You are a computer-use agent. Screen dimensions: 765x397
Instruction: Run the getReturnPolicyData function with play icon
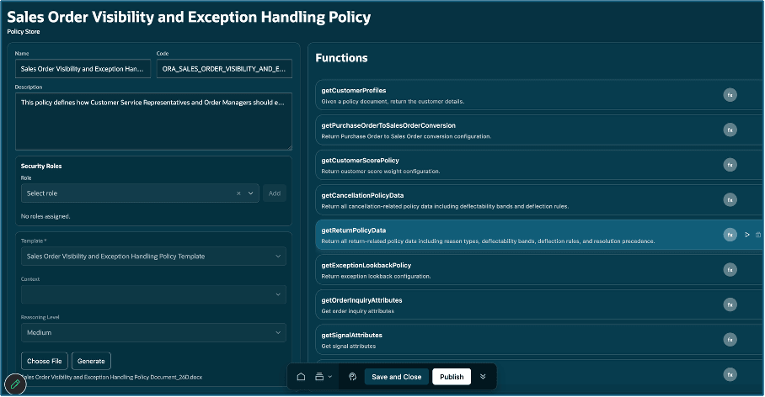(x=747, y=235)
